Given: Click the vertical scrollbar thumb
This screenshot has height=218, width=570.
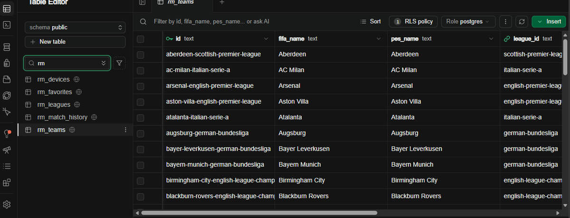Looking at the screenshot, I should coord(566,57).
